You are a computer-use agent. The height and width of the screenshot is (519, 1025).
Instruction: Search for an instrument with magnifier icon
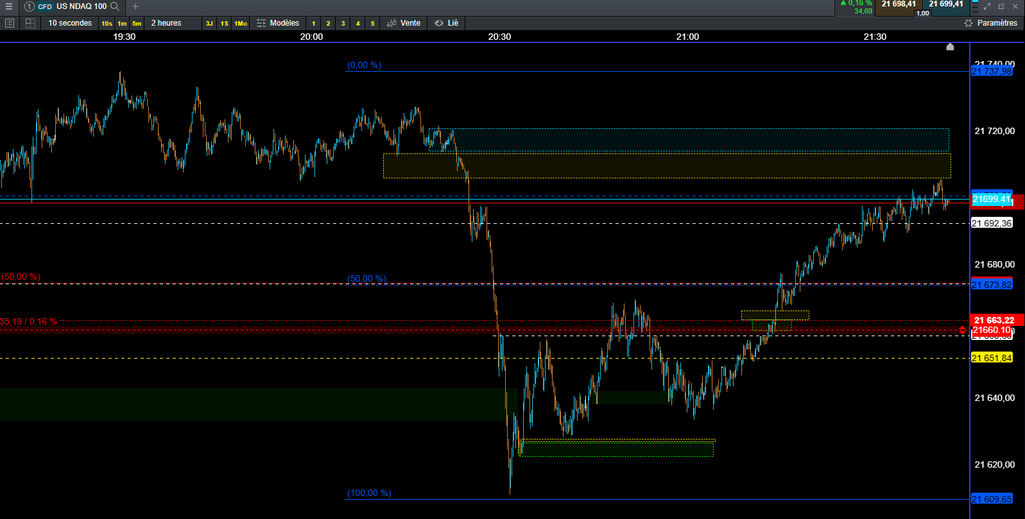115,6
